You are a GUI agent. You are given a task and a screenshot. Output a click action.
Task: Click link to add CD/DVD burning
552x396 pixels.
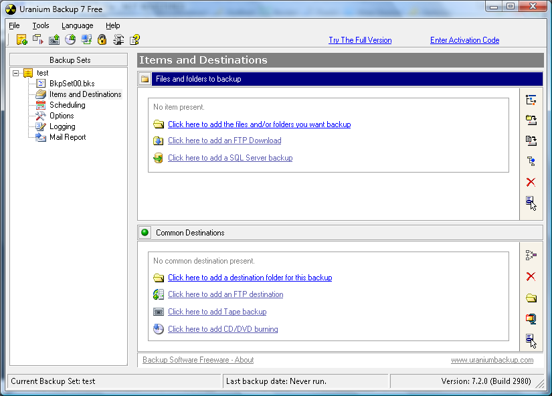223,328
